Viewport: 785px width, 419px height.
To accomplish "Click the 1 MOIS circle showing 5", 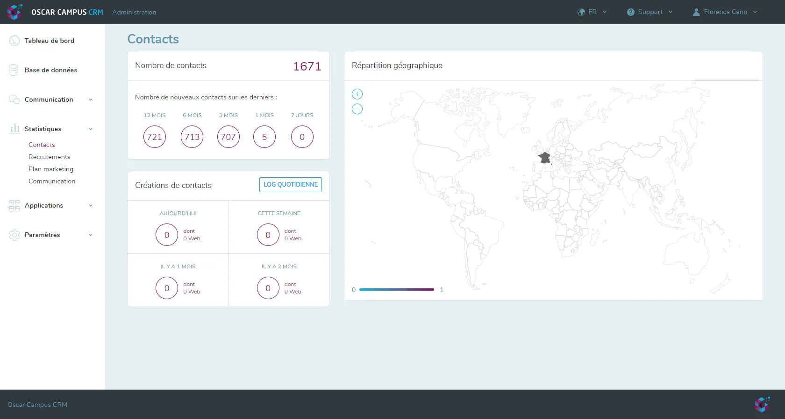I will coord(264,137).
